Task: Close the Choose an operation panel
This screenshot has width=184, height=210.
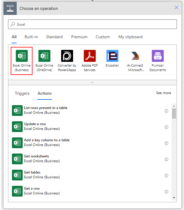Action: pyautogui.click(x=176, y=8)
